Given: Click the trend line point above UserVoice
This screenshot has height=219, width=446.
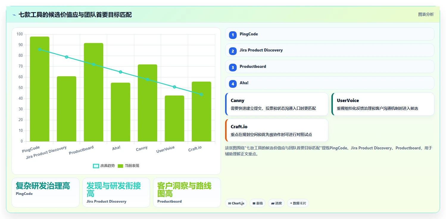Looking at the screenshot, I should pos(174,87).
